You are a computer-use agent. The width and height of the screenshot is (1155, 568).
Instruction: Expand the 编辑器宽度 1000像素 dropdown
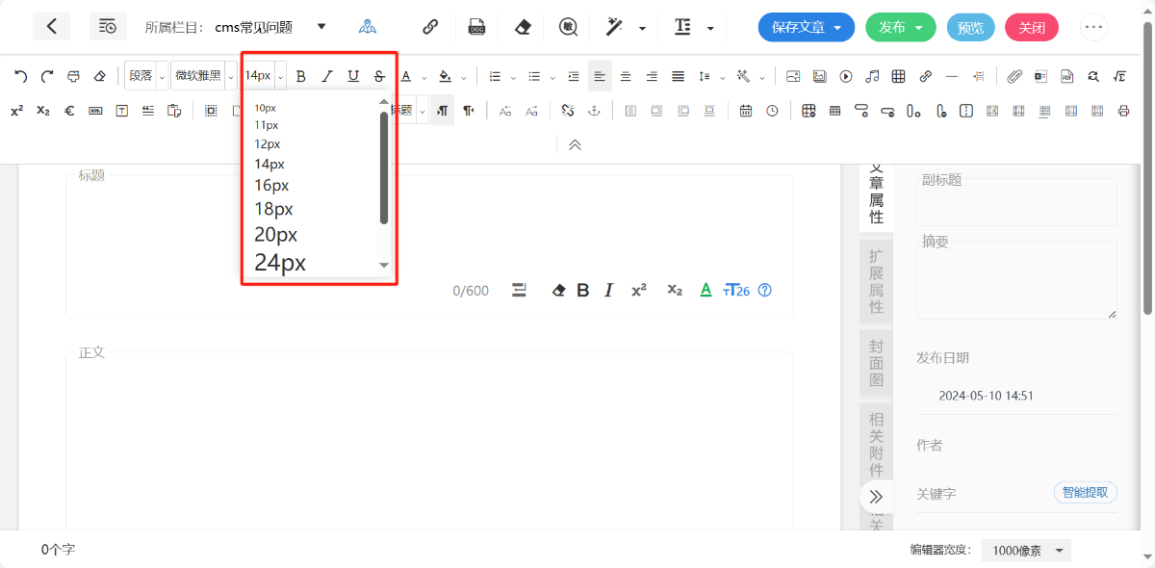1026,551
